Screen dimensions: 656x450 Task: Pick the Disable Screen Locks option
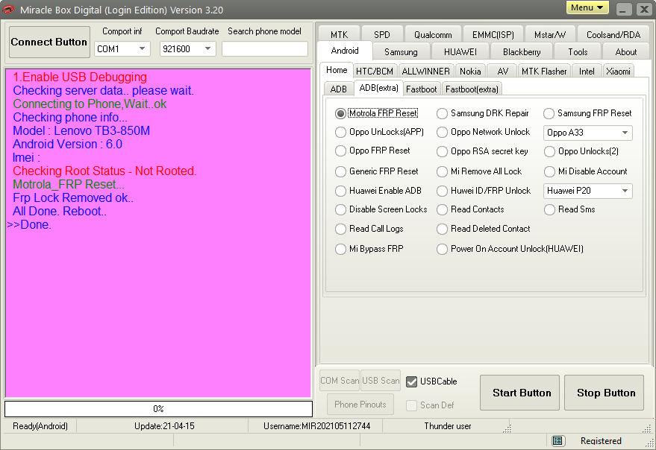point(340,210)
